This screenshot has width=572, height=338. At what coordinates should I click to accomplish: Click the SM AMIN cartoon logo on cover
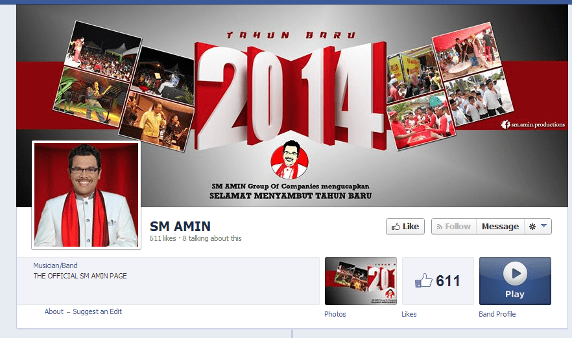[x=290, y=159]
